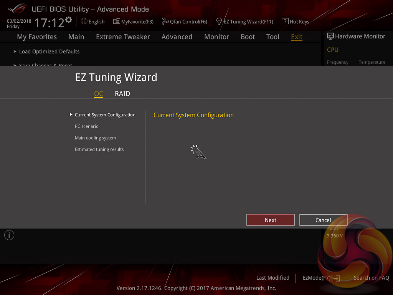
Task: Open Qfan Control(F6) fan icon
Action: 165,22
